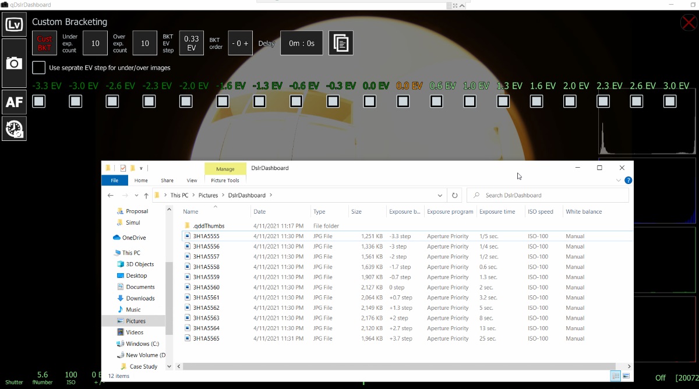Screen dimensions: 699x389
Task: Change the BKT order - 0 + setting
Action: (x=240, y=43)
